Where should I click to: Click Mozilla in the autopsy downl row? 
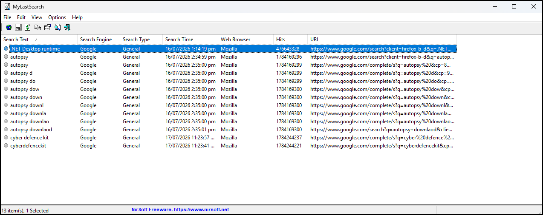[229, 105]
